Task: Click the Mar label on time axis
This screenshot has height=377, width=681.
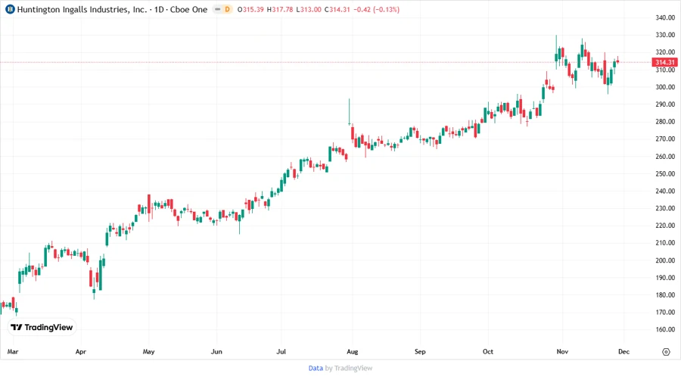Action: [11, 352]
